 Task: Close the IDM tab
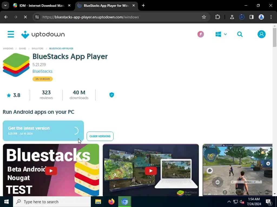(69, 5)
